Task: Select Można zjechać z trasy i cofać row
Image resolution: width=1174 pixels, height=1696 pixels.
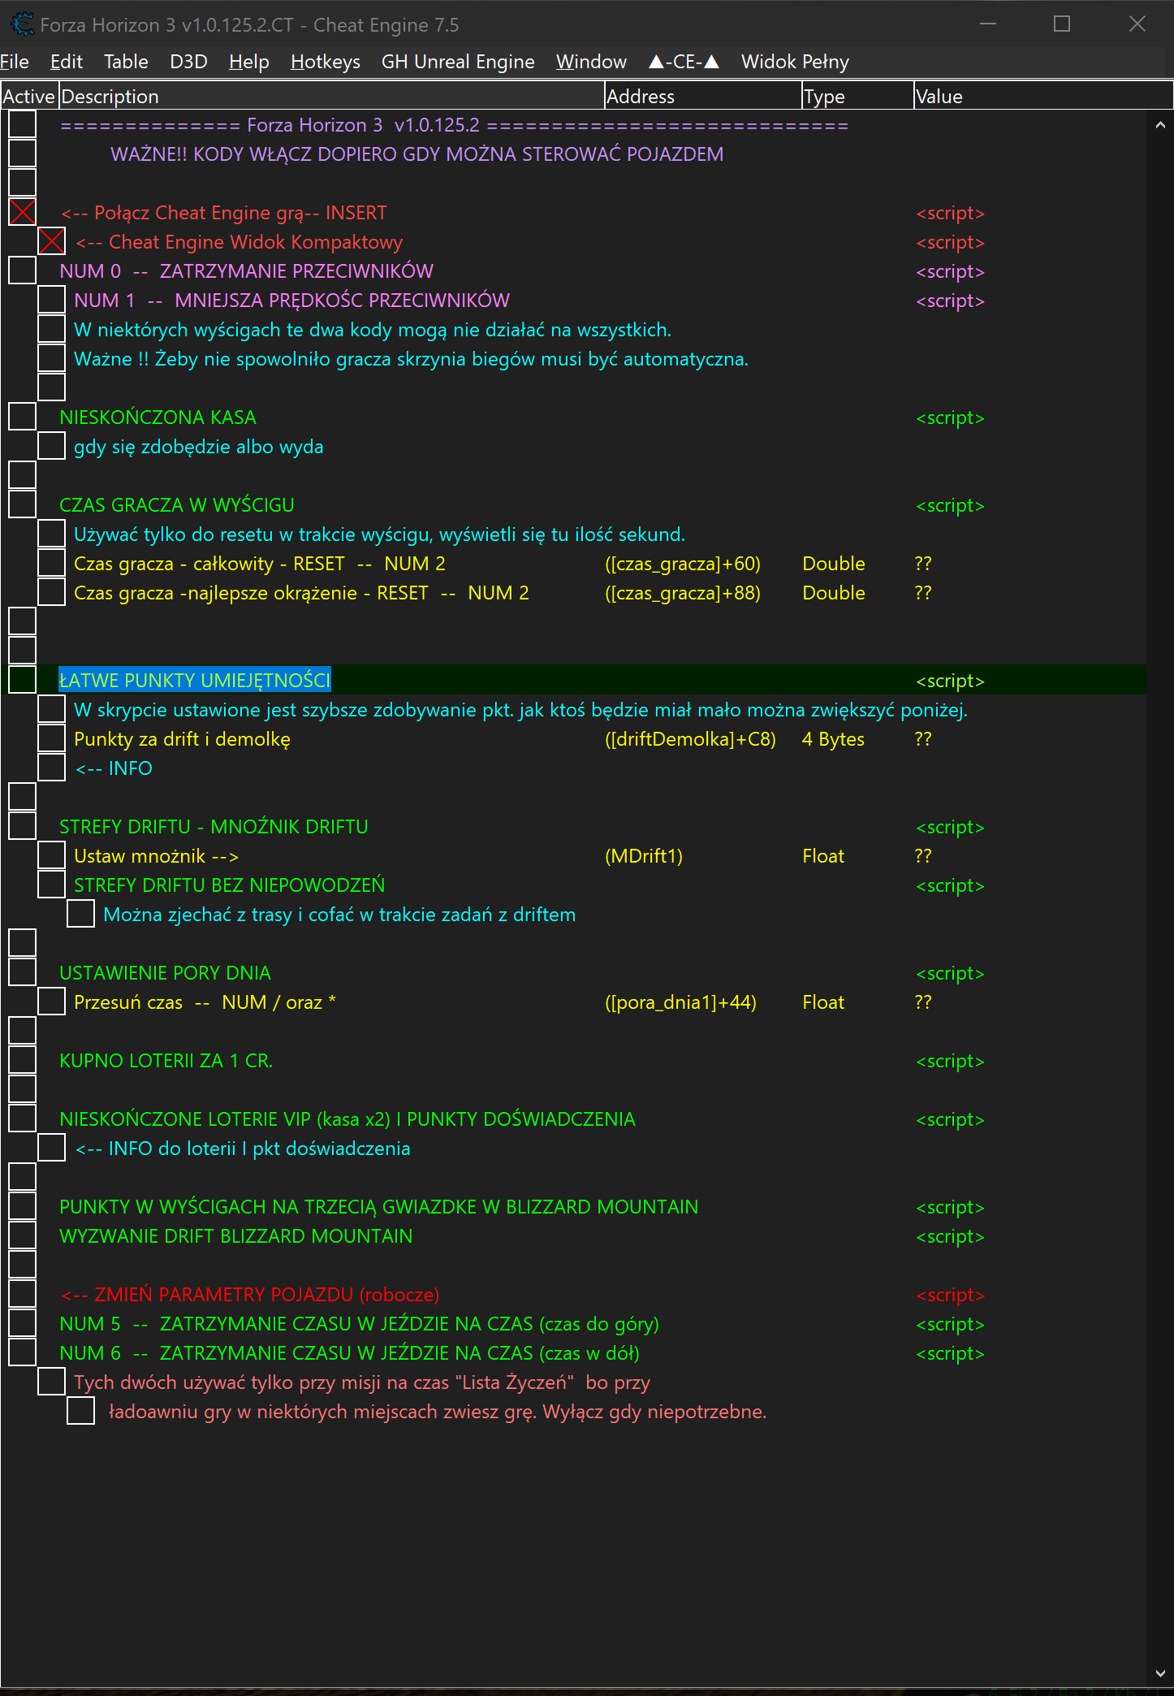Action: click(339, 915)
